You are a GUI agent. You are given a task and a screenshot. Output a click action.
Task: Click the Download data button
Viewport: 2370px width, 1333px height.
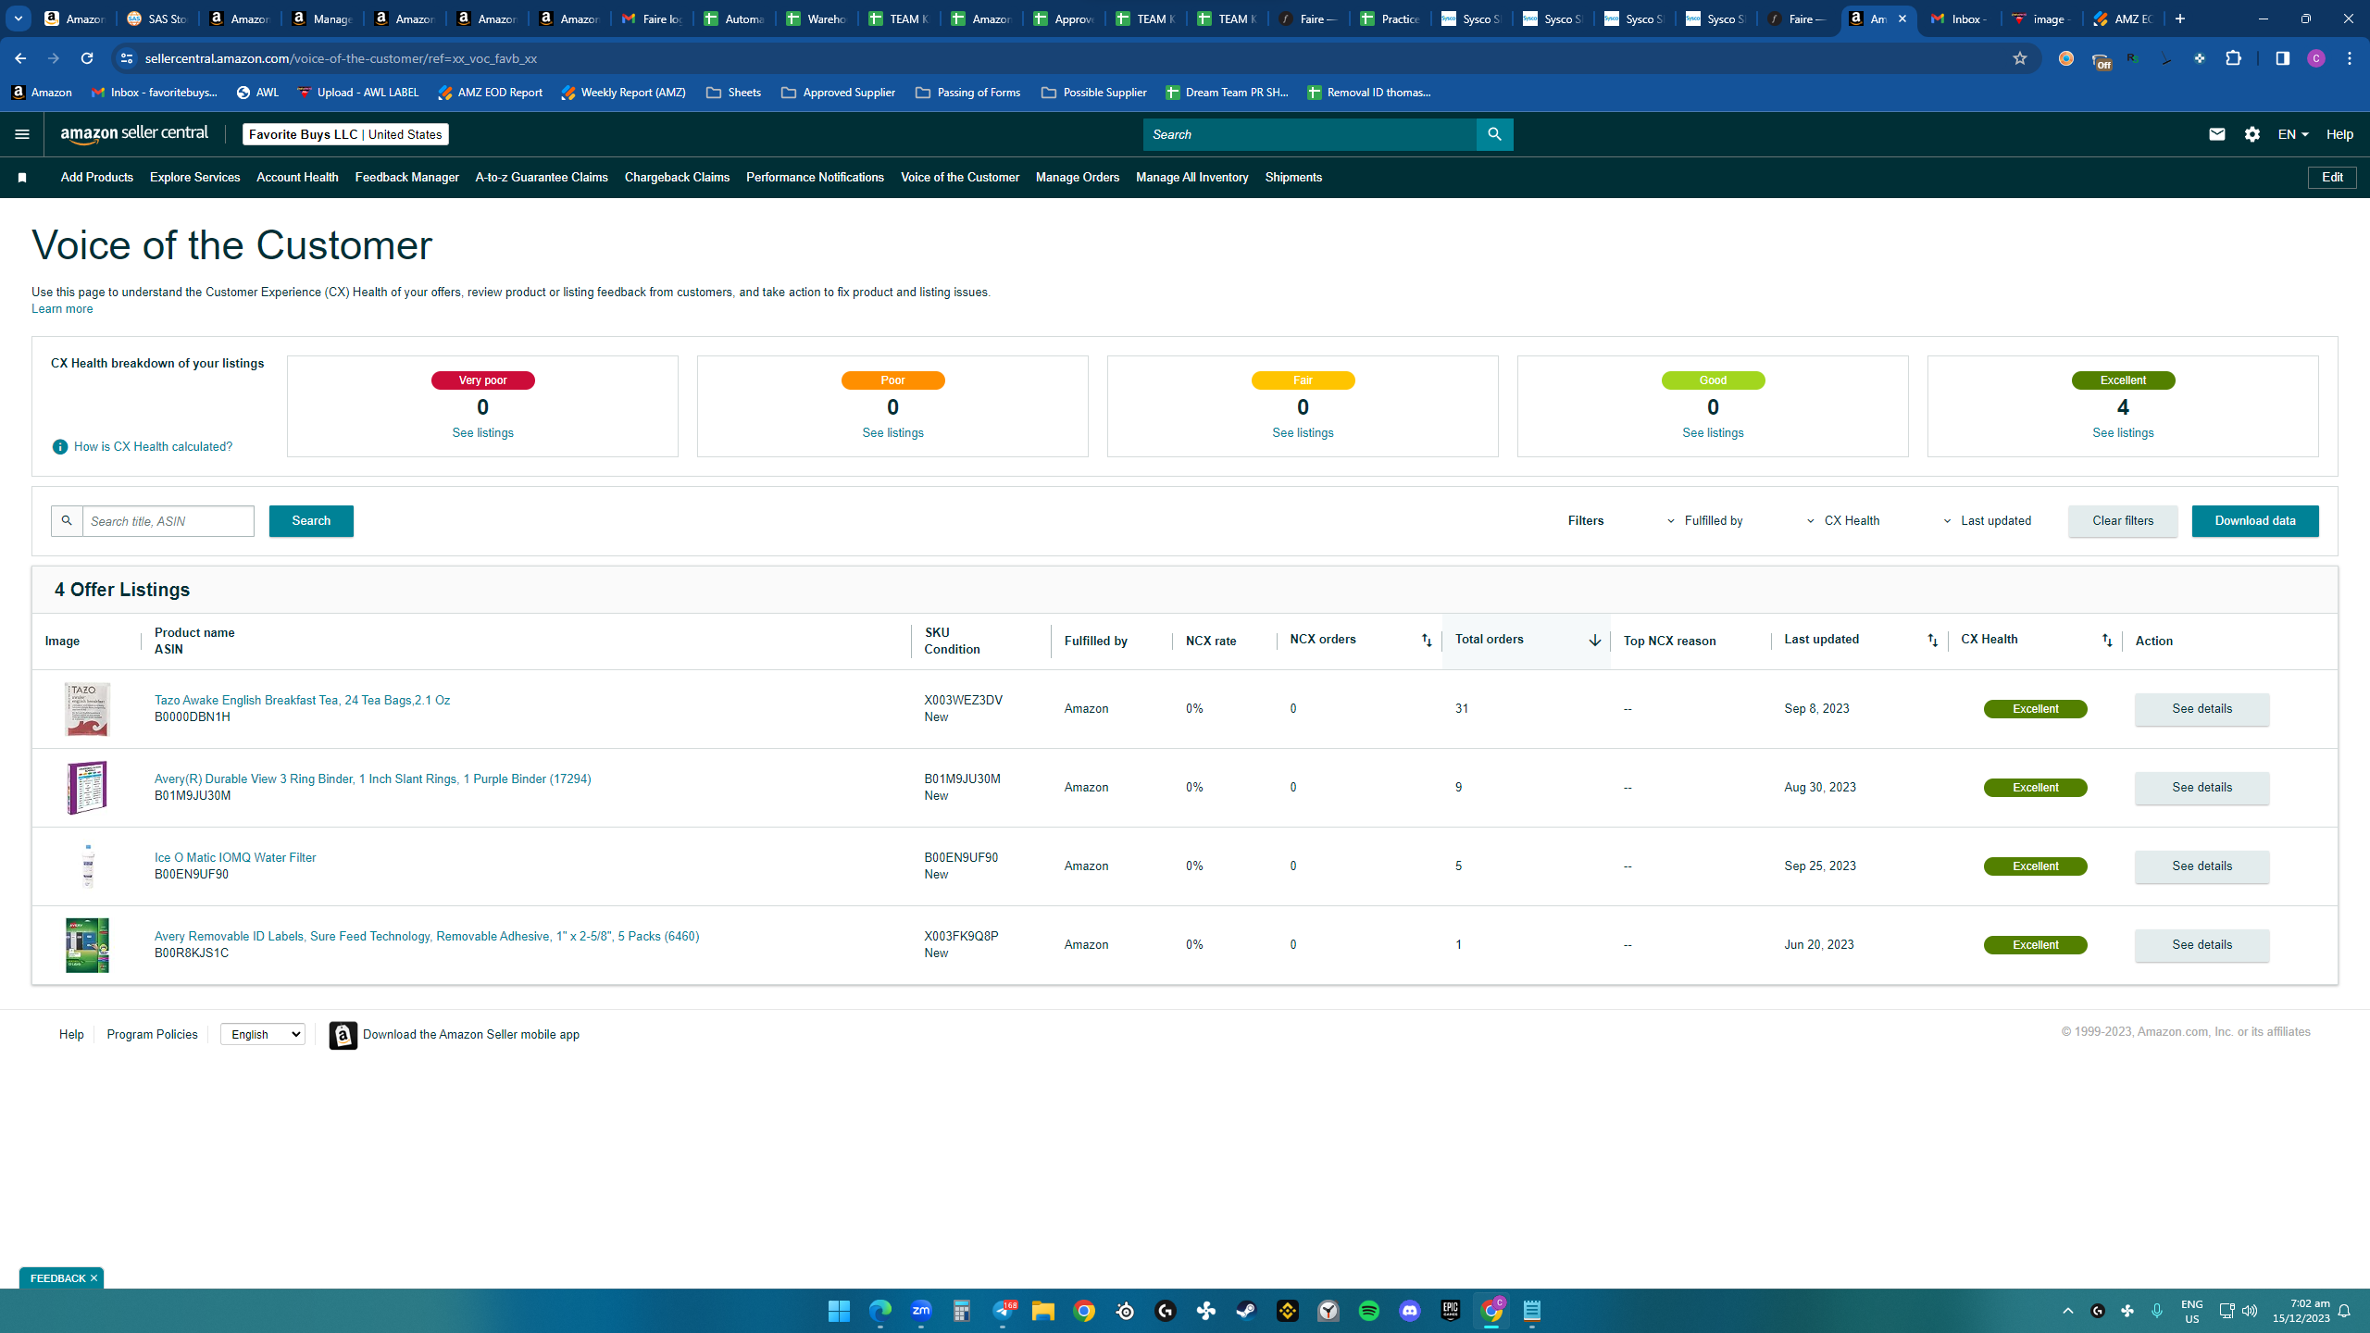coord(2255,521)
